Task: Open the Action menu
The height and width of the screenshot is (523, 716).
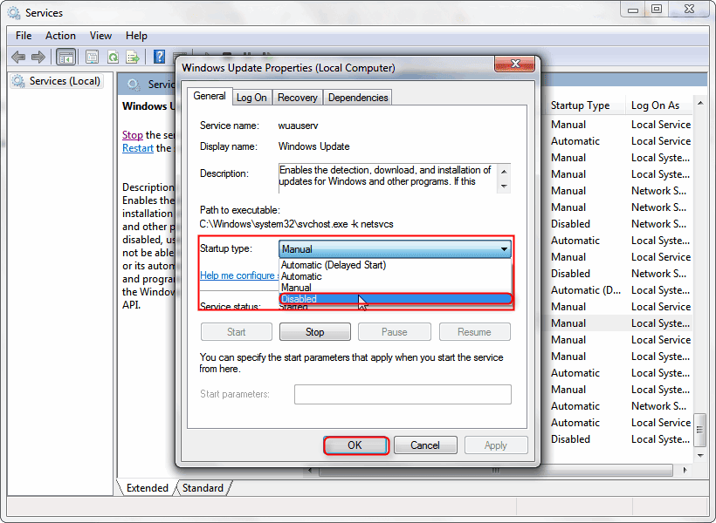Action: (x=60, y=36)
